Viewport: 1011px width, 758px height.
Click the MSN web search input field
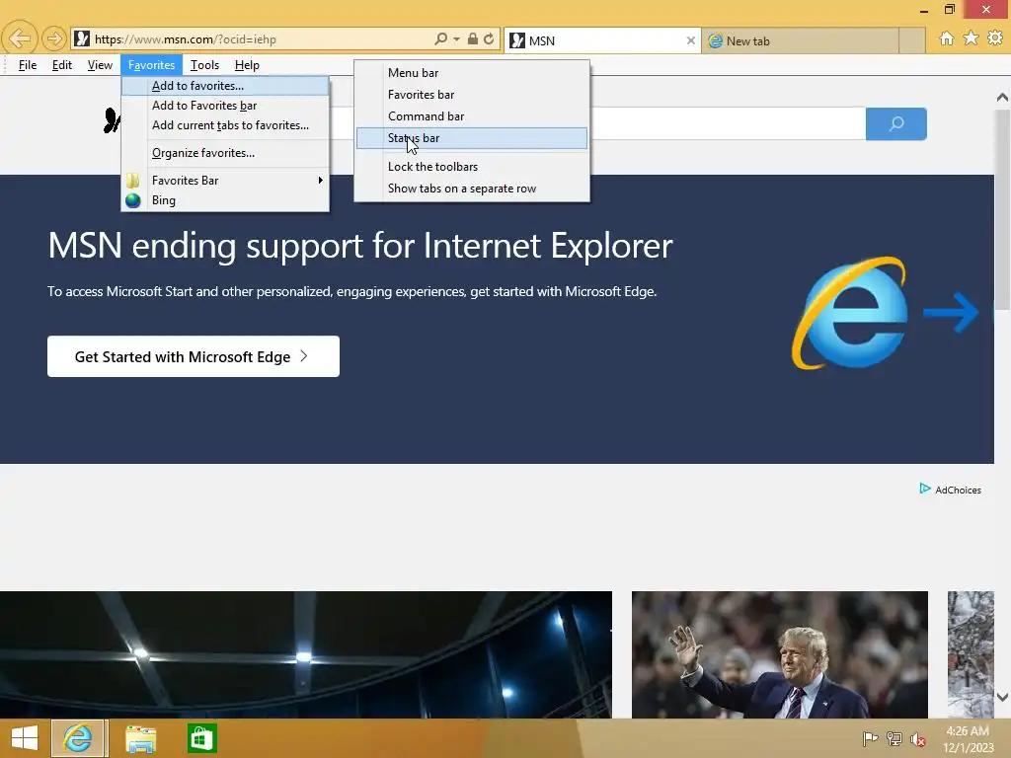click(727, 123)
